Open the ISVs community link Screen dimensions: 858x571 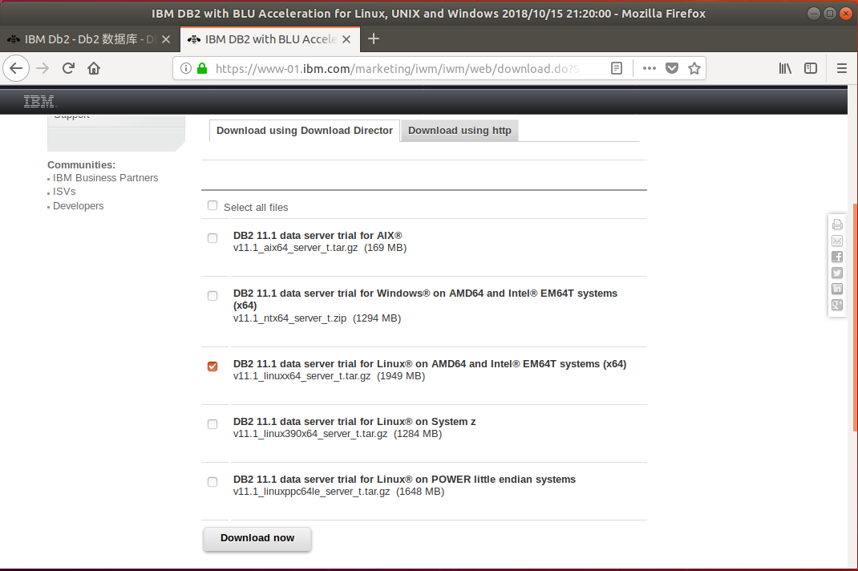point(64,192)
